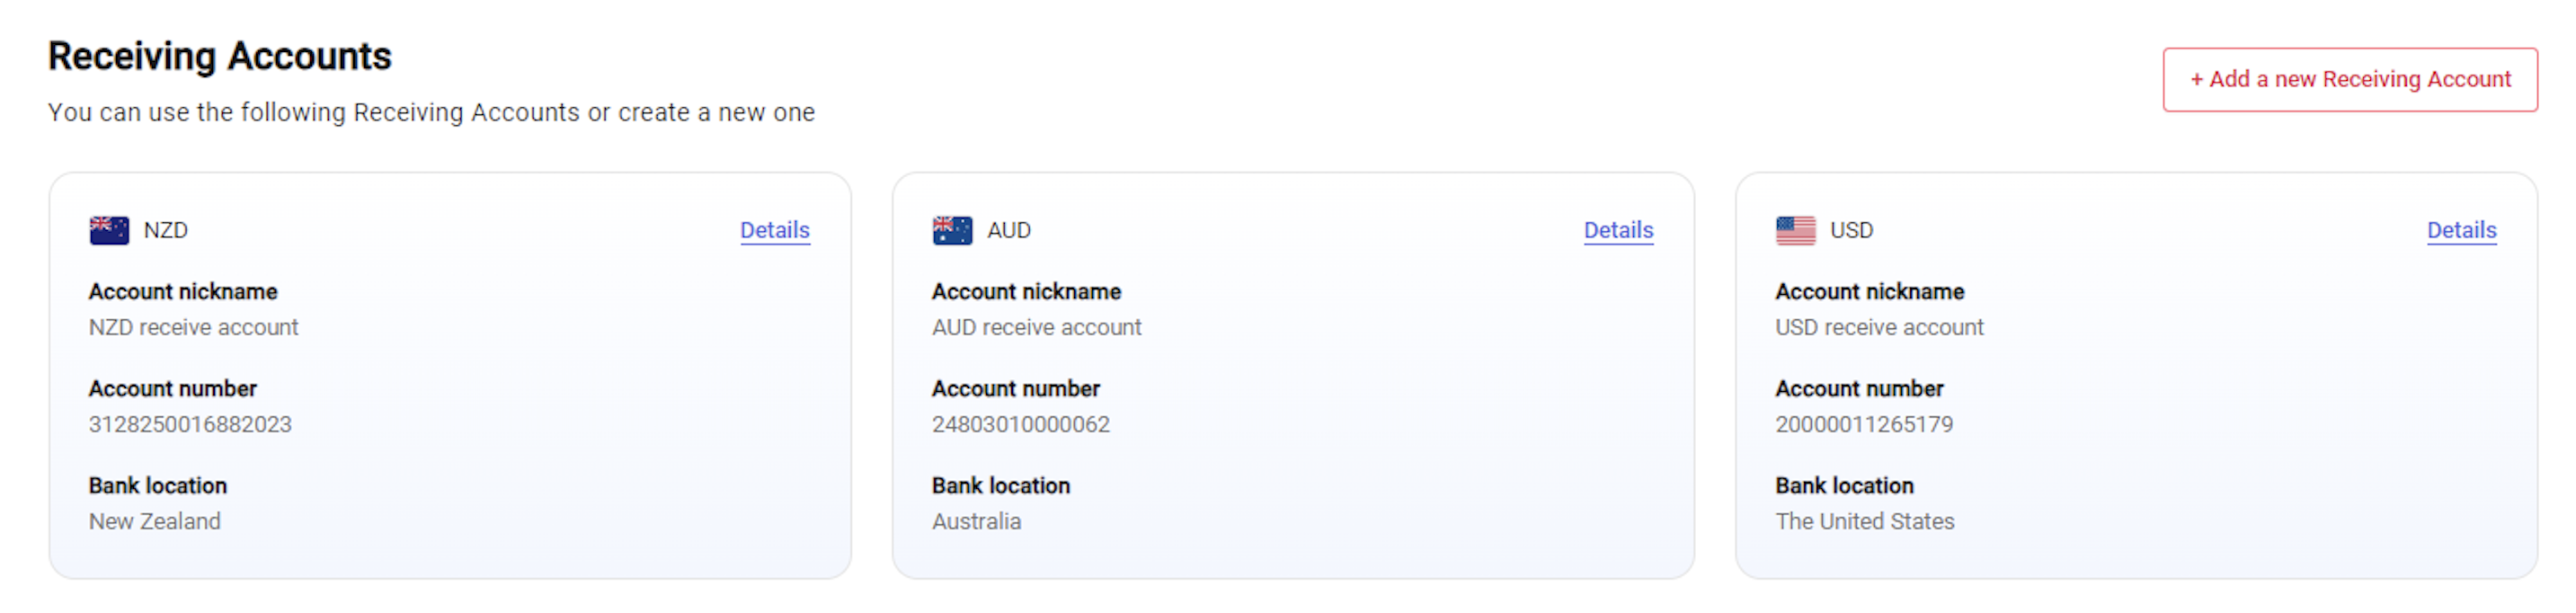
Task: Click the New Zealand flag icon
Action: (x=109, y=230)
